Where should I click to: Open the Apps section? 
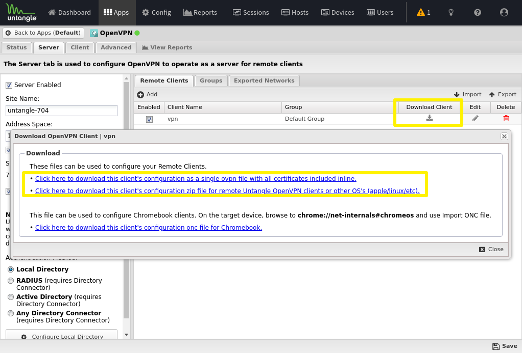pos(116,12)
